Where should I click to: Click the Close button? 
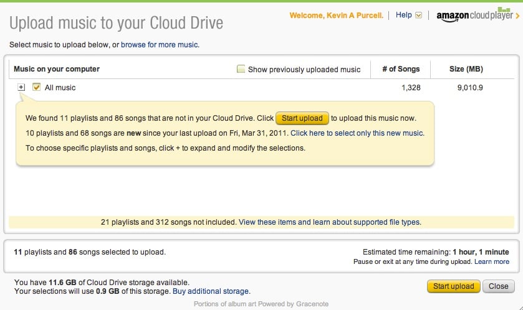click(x=498, y=286)
